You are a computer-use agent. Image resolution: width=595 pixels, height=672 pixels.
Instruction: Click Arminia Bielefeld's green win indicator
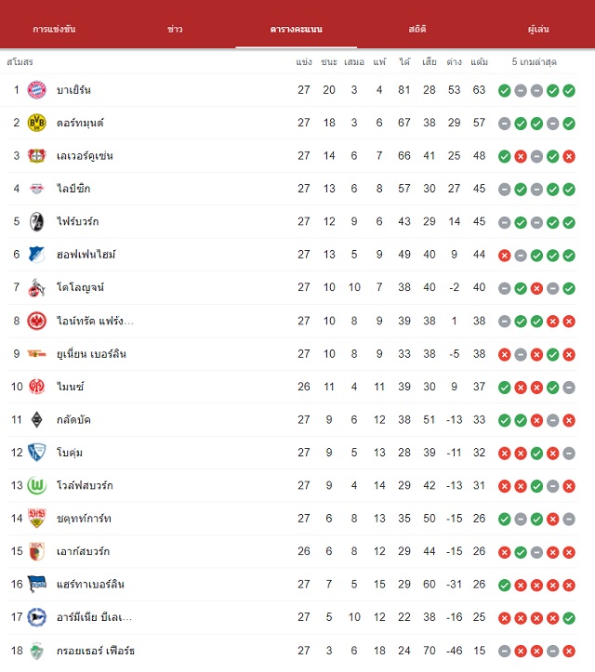tap(569, 618)
